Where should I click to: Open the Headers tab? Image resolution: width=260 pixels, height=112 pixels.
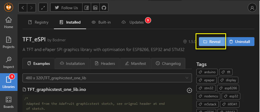(105, 63)
